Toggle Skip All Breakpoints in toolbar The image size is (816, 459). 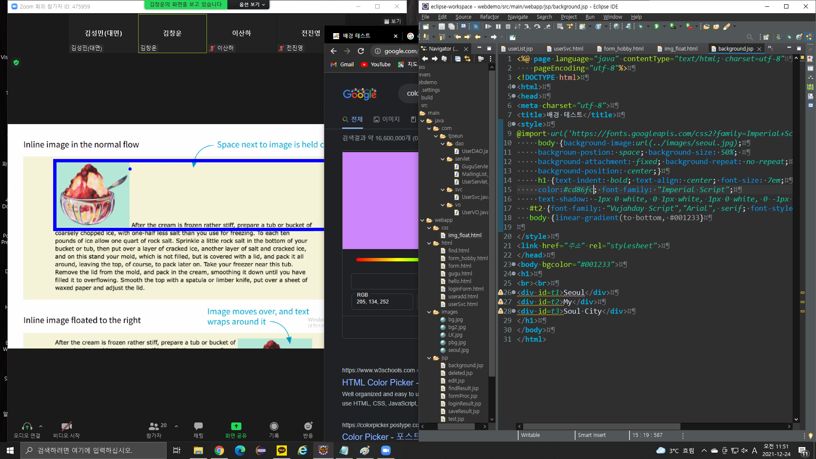click(475, 26)
